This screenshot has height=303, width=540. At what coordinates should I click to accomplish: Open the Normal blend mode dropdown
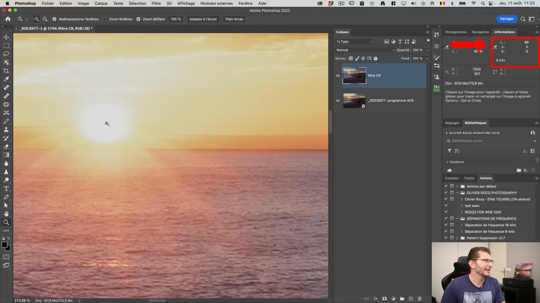[364, 50]
